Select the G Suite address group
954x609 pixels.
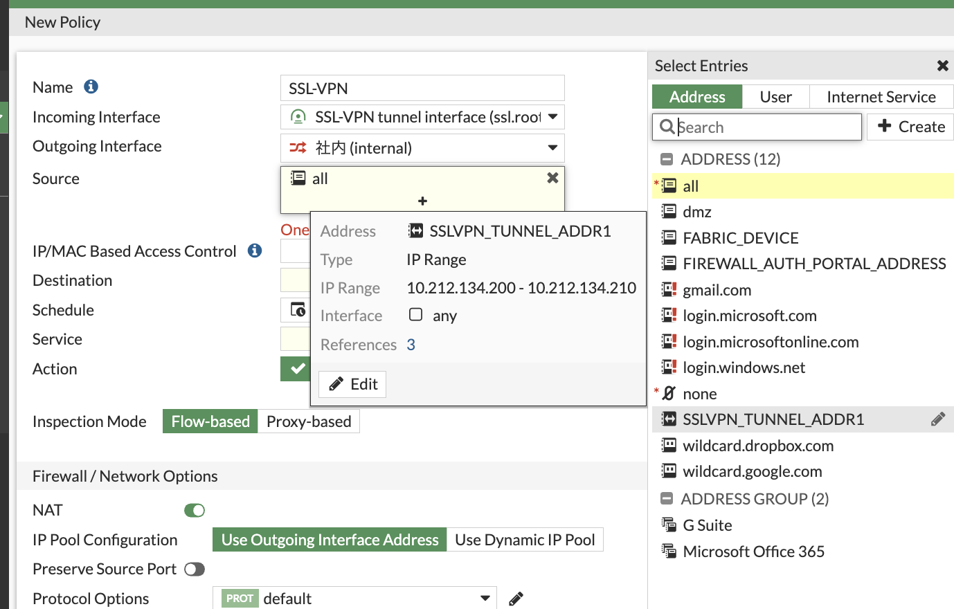click(802, 525)
